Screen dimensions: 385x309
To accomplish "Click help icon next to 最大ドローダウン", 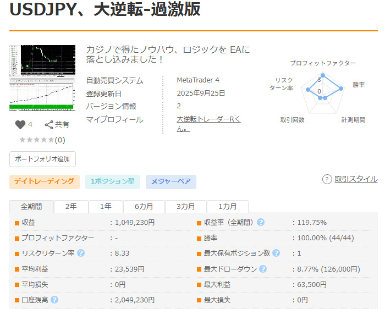I will (x=263, y=269).
